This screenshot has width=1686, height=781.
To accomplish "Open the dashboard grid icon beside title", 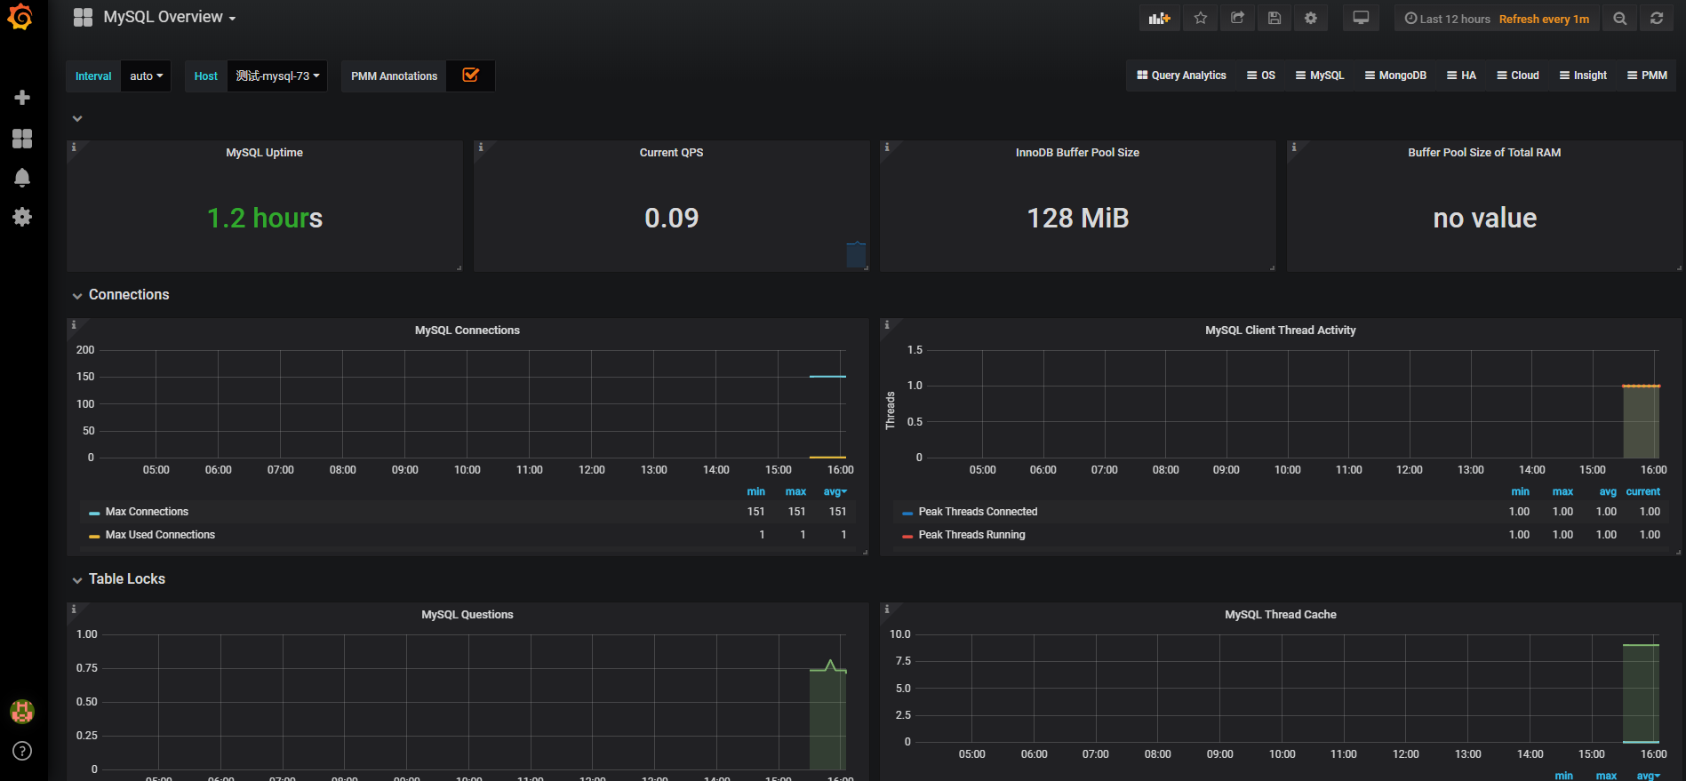I will [x=83, y=17].
